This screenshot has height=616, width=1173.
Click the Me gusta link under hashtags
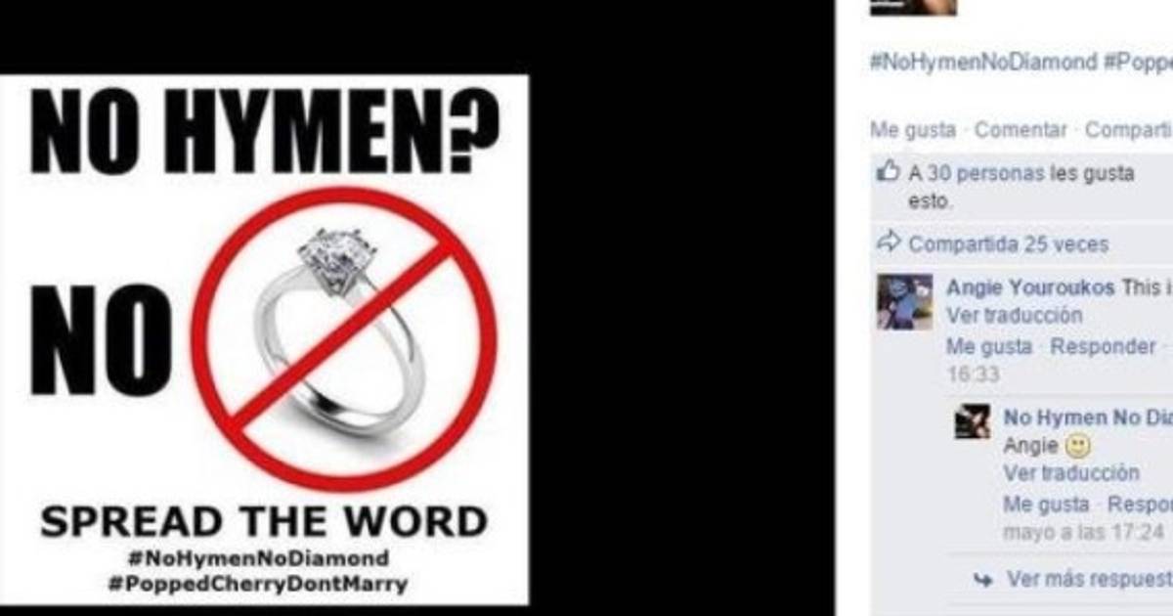pos(913,130)
